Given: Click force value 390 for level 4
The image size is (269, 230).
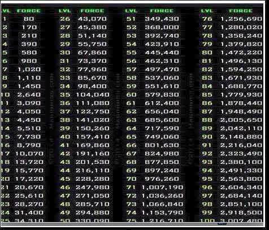Looking at the screenshot, I should (29, 44).
